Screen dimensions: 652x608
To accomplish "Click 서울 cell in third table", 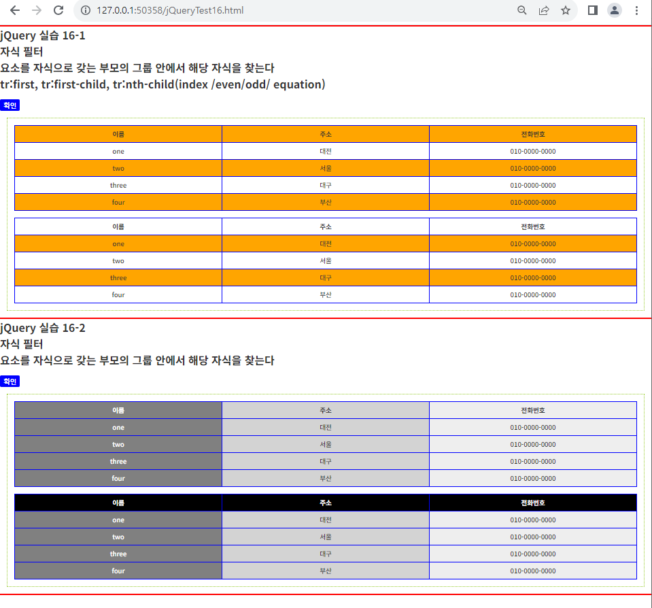I will click(326, 445).
